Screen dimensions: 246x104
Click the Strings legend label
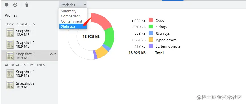(x=161, y=27)
